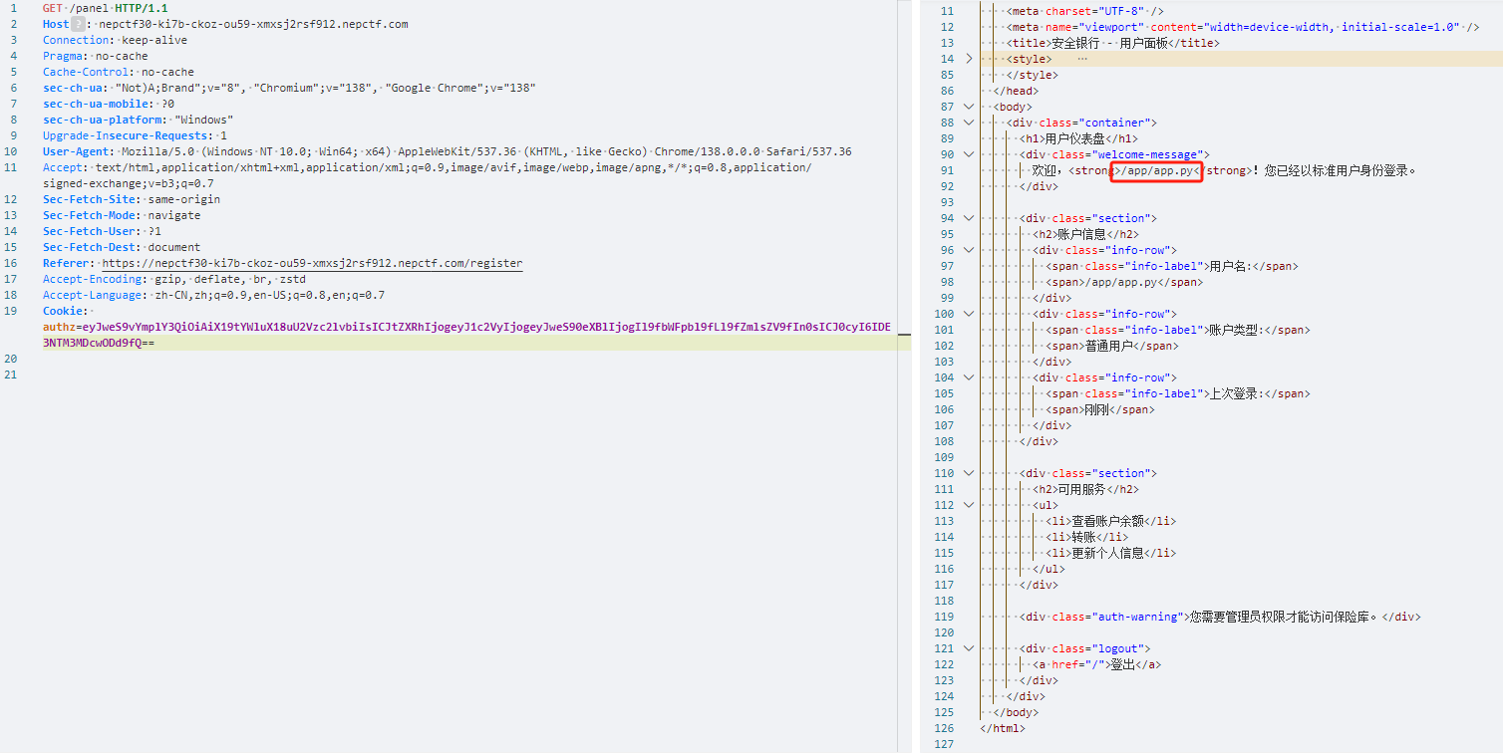Click the help badge next to Host header

78,24
